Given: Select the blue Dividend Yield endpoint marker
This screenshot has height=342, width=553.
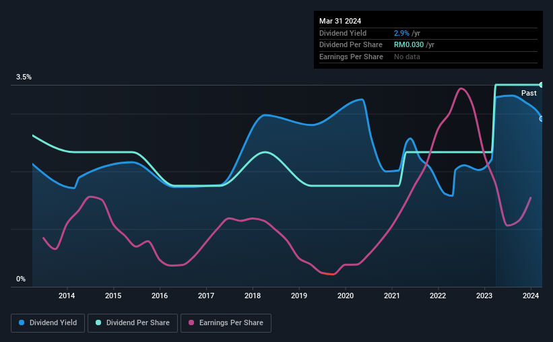Looking at the screenshot, I should pos(542,118).
